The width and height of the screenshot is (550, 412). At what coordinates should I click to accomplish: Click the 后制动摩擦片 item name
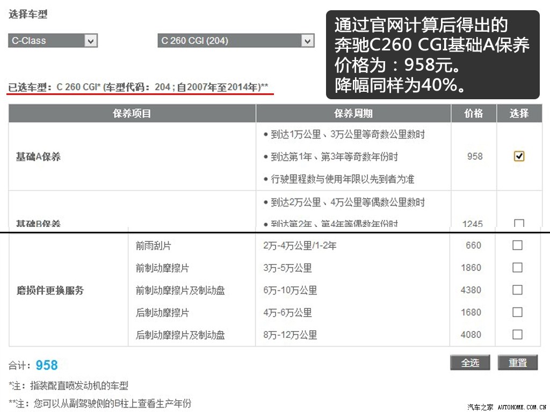(x=162, y=313)
